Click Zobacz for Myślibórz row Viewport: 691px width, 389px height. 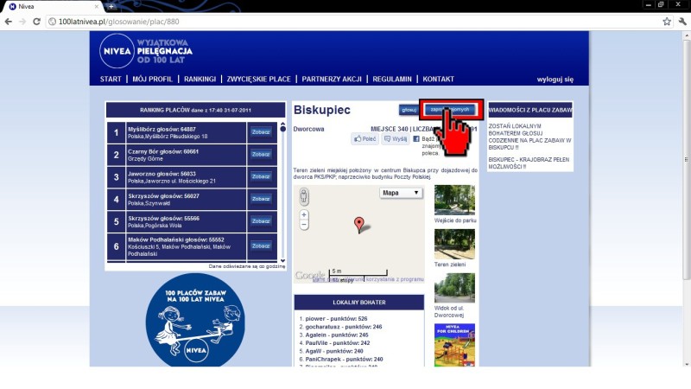(261, 132)
